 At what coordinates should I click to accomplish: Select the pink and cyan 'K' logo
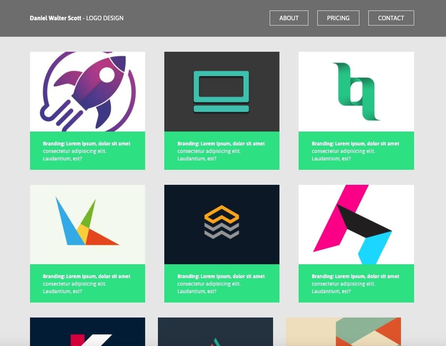click(x=356, y=223)
